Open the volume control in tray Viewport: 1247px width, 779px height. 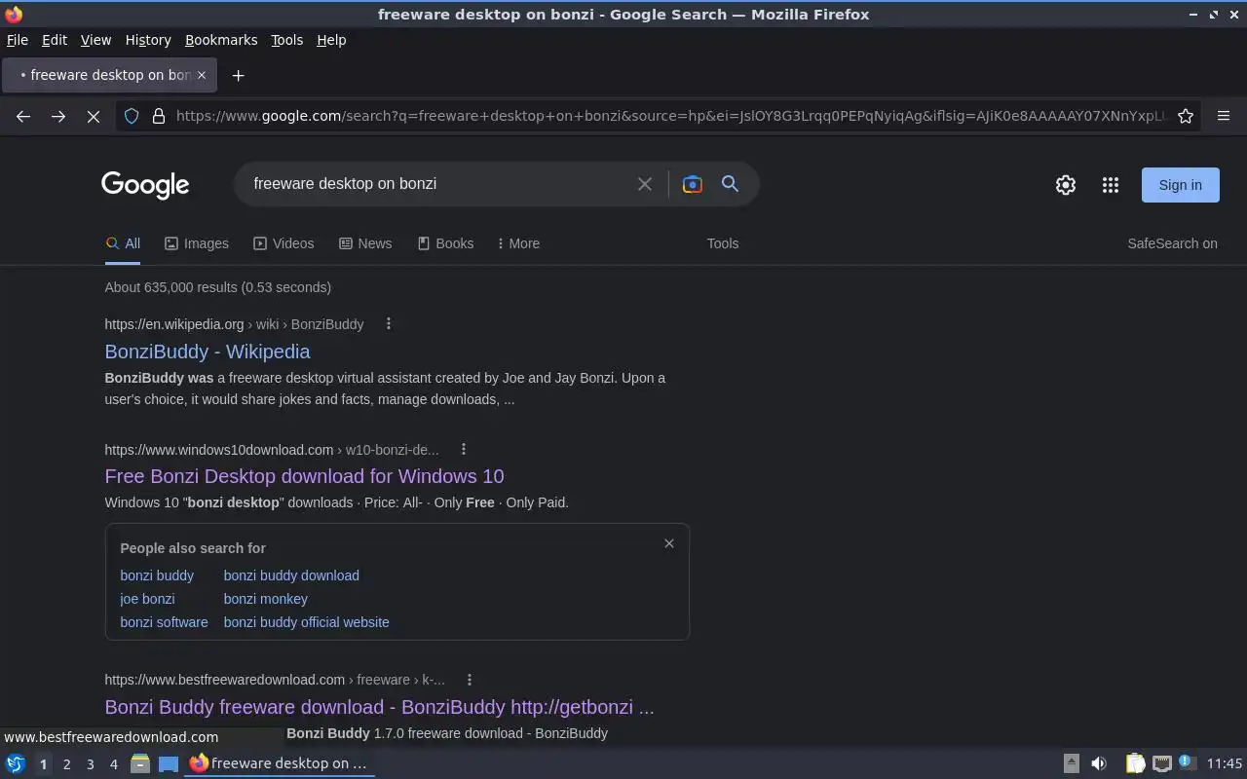pos(1099,763)
